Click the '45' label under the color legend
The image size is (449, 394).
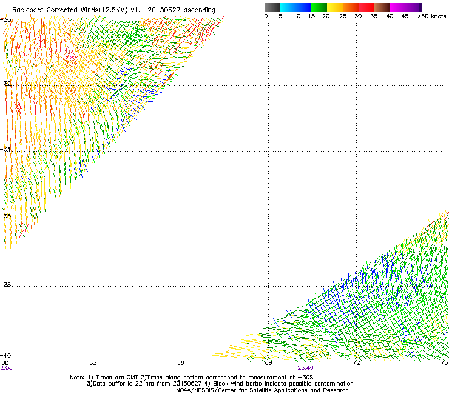(x=405, y=16)
